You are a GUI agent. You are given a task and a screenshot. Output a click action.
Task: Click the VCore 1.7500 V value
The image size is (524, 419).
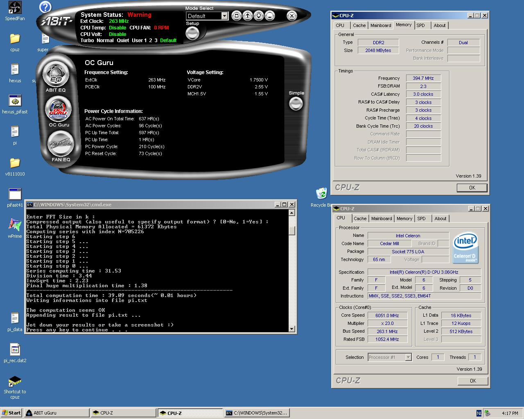[259, 80]
